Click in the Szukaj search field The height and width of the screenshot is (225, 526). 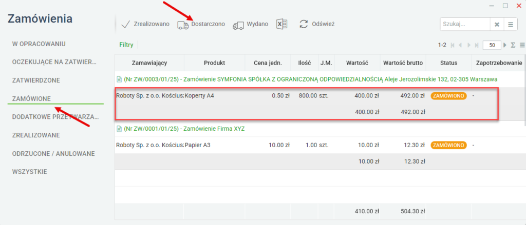465,25
